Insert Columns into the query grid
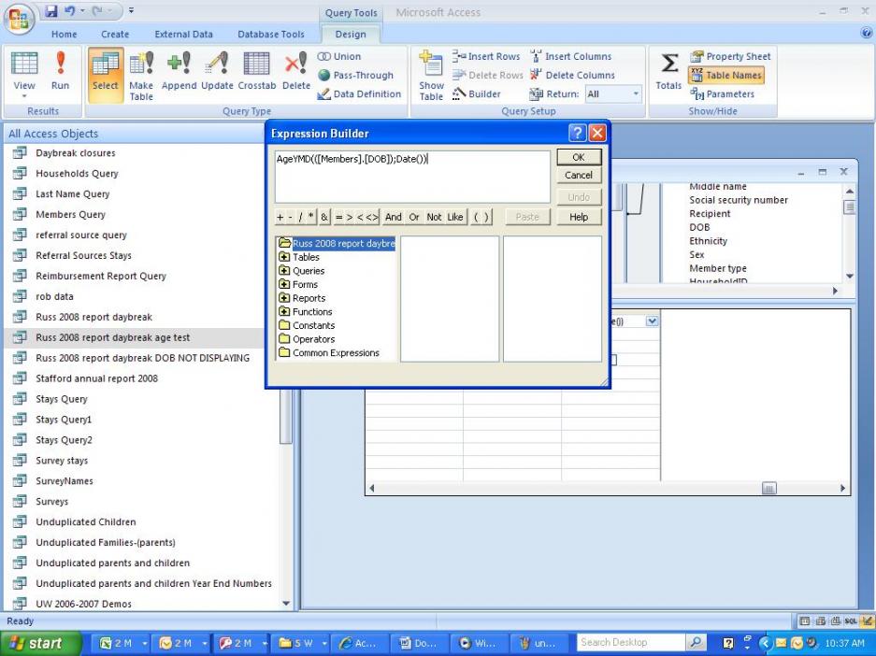Screen dimensions: 876x656 tap(570, 56)
